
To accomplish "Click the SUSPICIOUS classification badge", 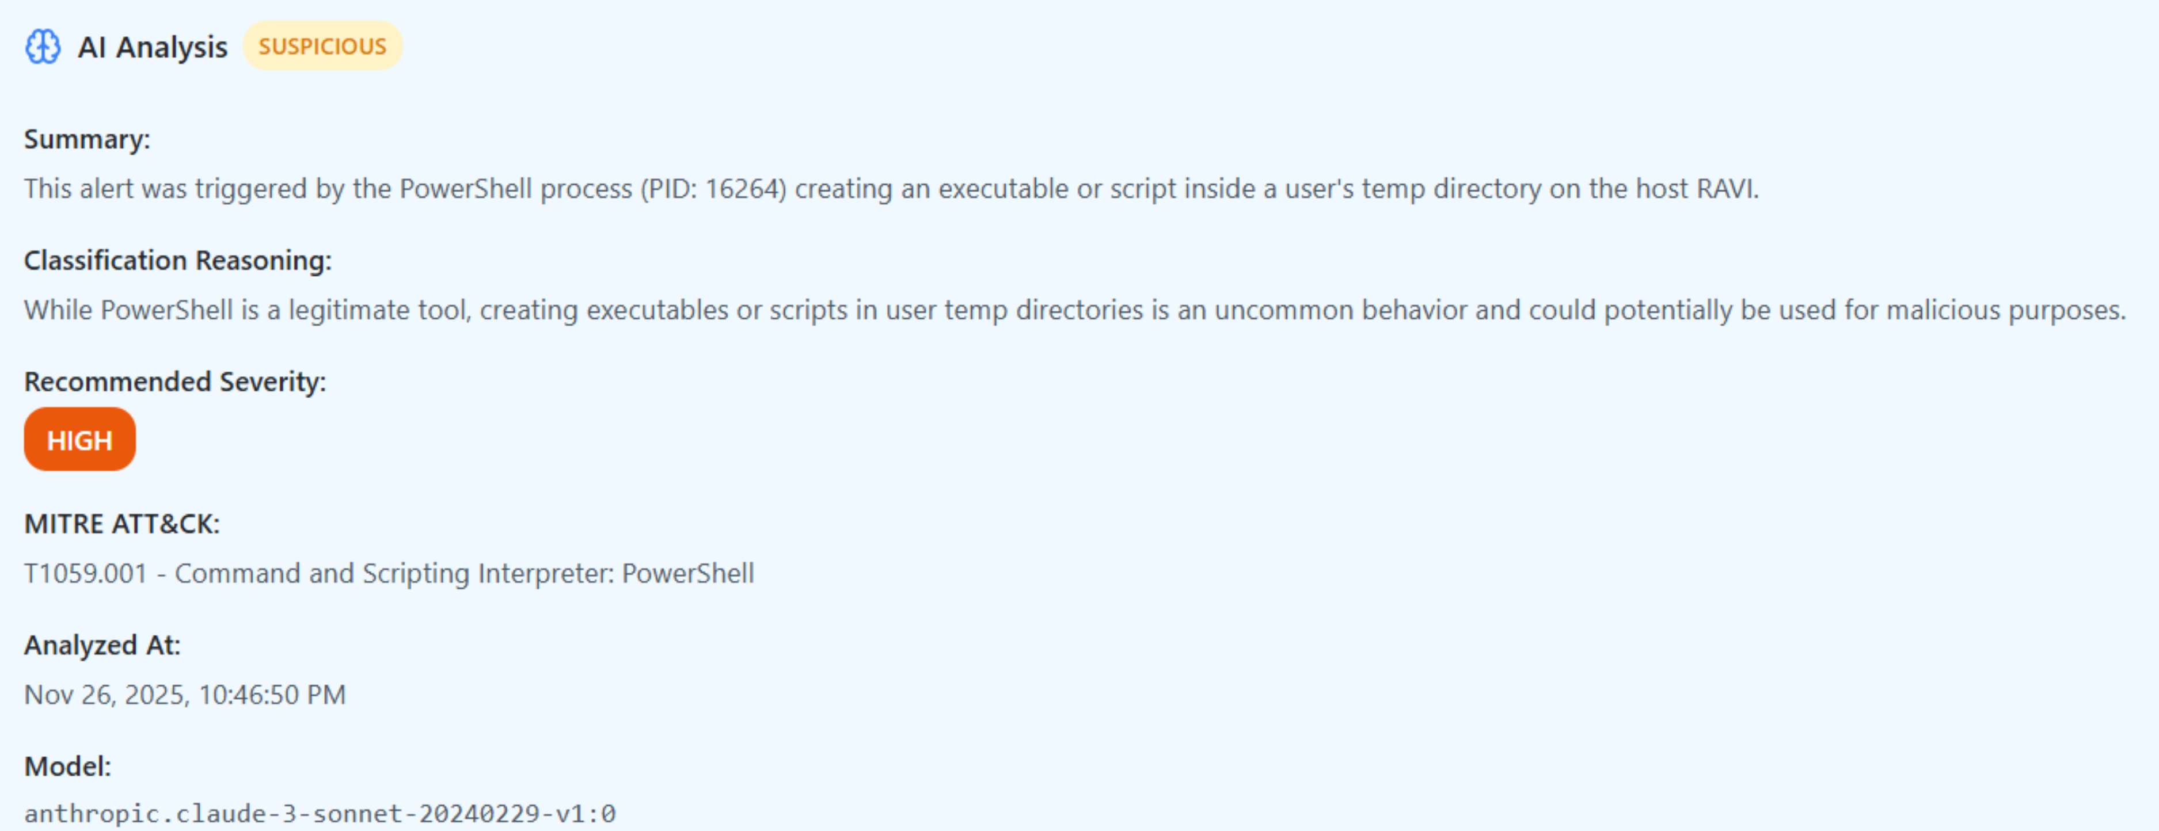I will (x=322, y=46).
